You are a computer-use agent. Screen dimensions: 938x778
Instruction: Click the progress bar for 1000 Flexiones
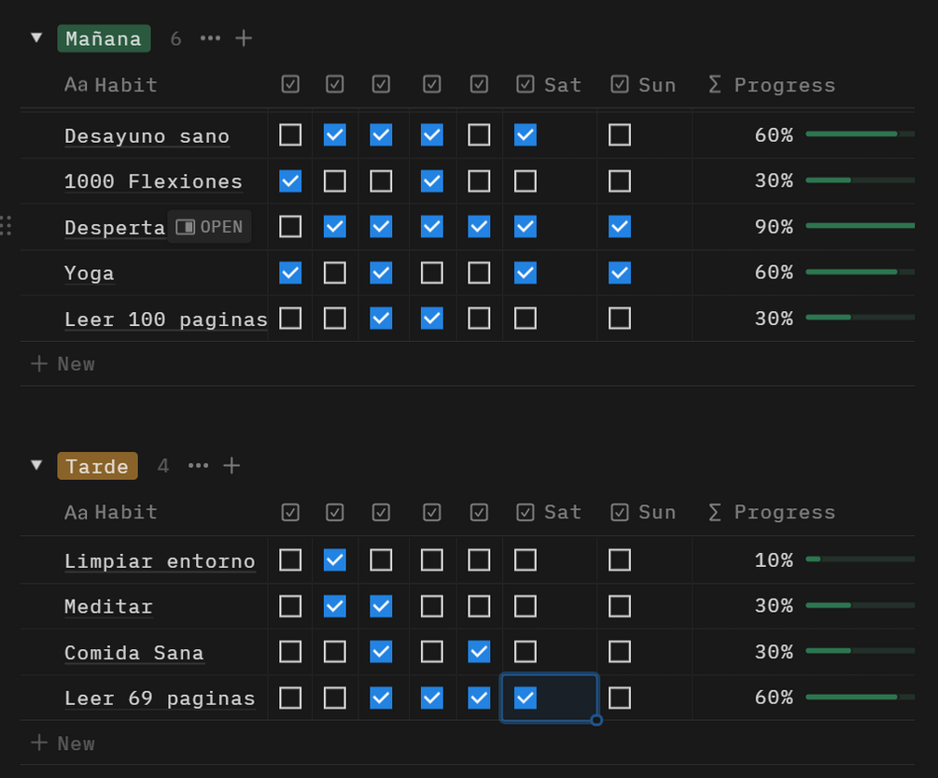pyautogui.click(x=859, y=180)
